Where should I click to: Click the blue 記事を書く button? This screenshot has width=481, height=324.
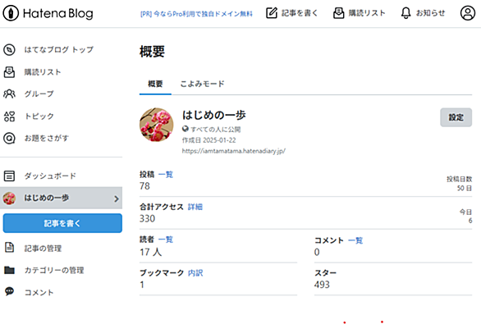(x=62, y=223)
